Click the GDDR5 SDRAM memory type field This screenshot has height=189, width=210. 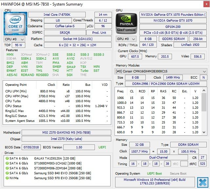pyautogui.click(x=173, y=39)
